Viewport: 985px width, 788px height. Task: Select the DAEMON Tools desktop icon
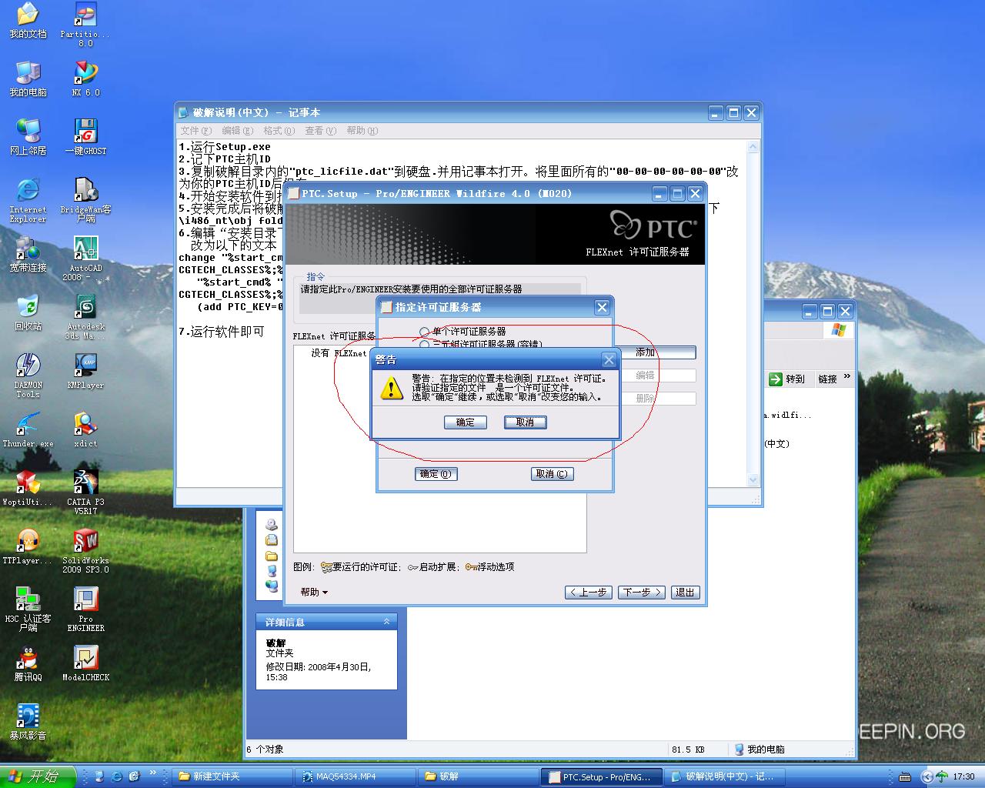[28, 375]
